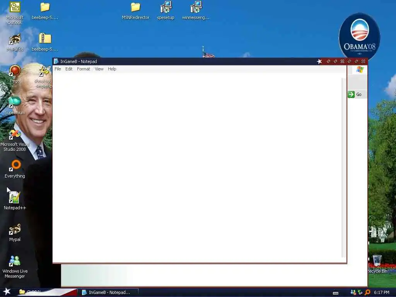Image resolution: width=396 pixels, height=297 pixels.
Task: Click the orange magnifier Everything tray icon
Action: 367,292
